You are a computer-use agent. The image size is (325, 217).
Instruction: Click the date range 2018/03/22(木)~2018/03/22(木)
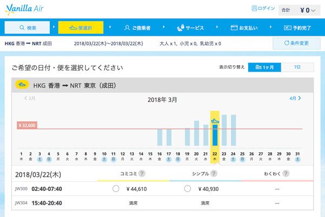(x=108, y=43)
